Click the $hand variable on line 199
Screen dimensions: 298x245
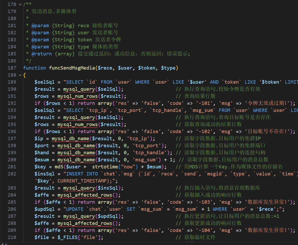pos(42,152)
